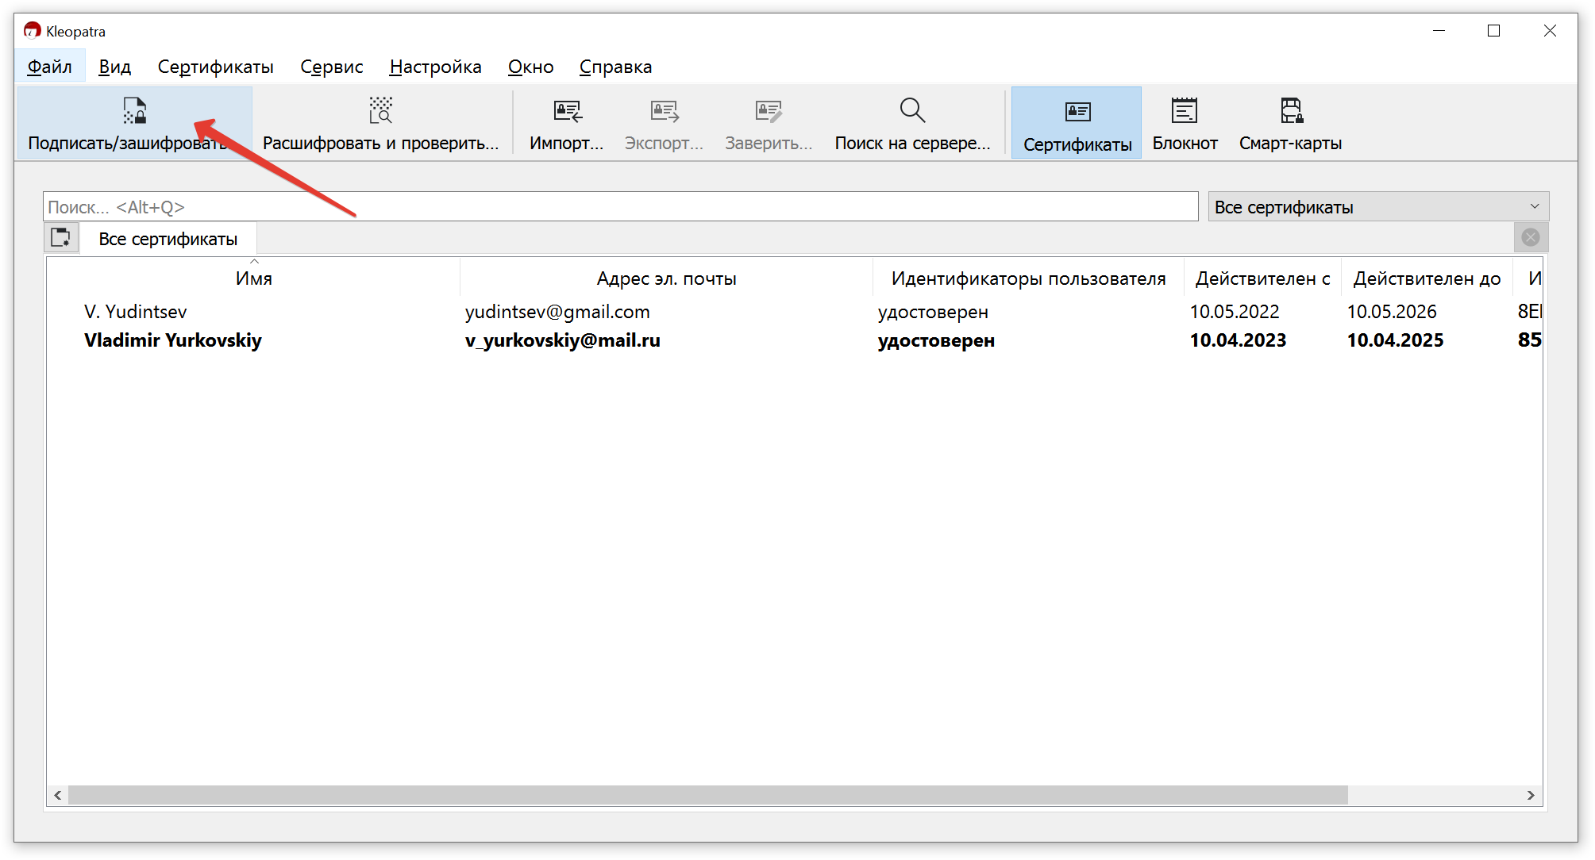
Task: Open the Сервис menu
Action: pyautogui.click(x=331, y=67)
